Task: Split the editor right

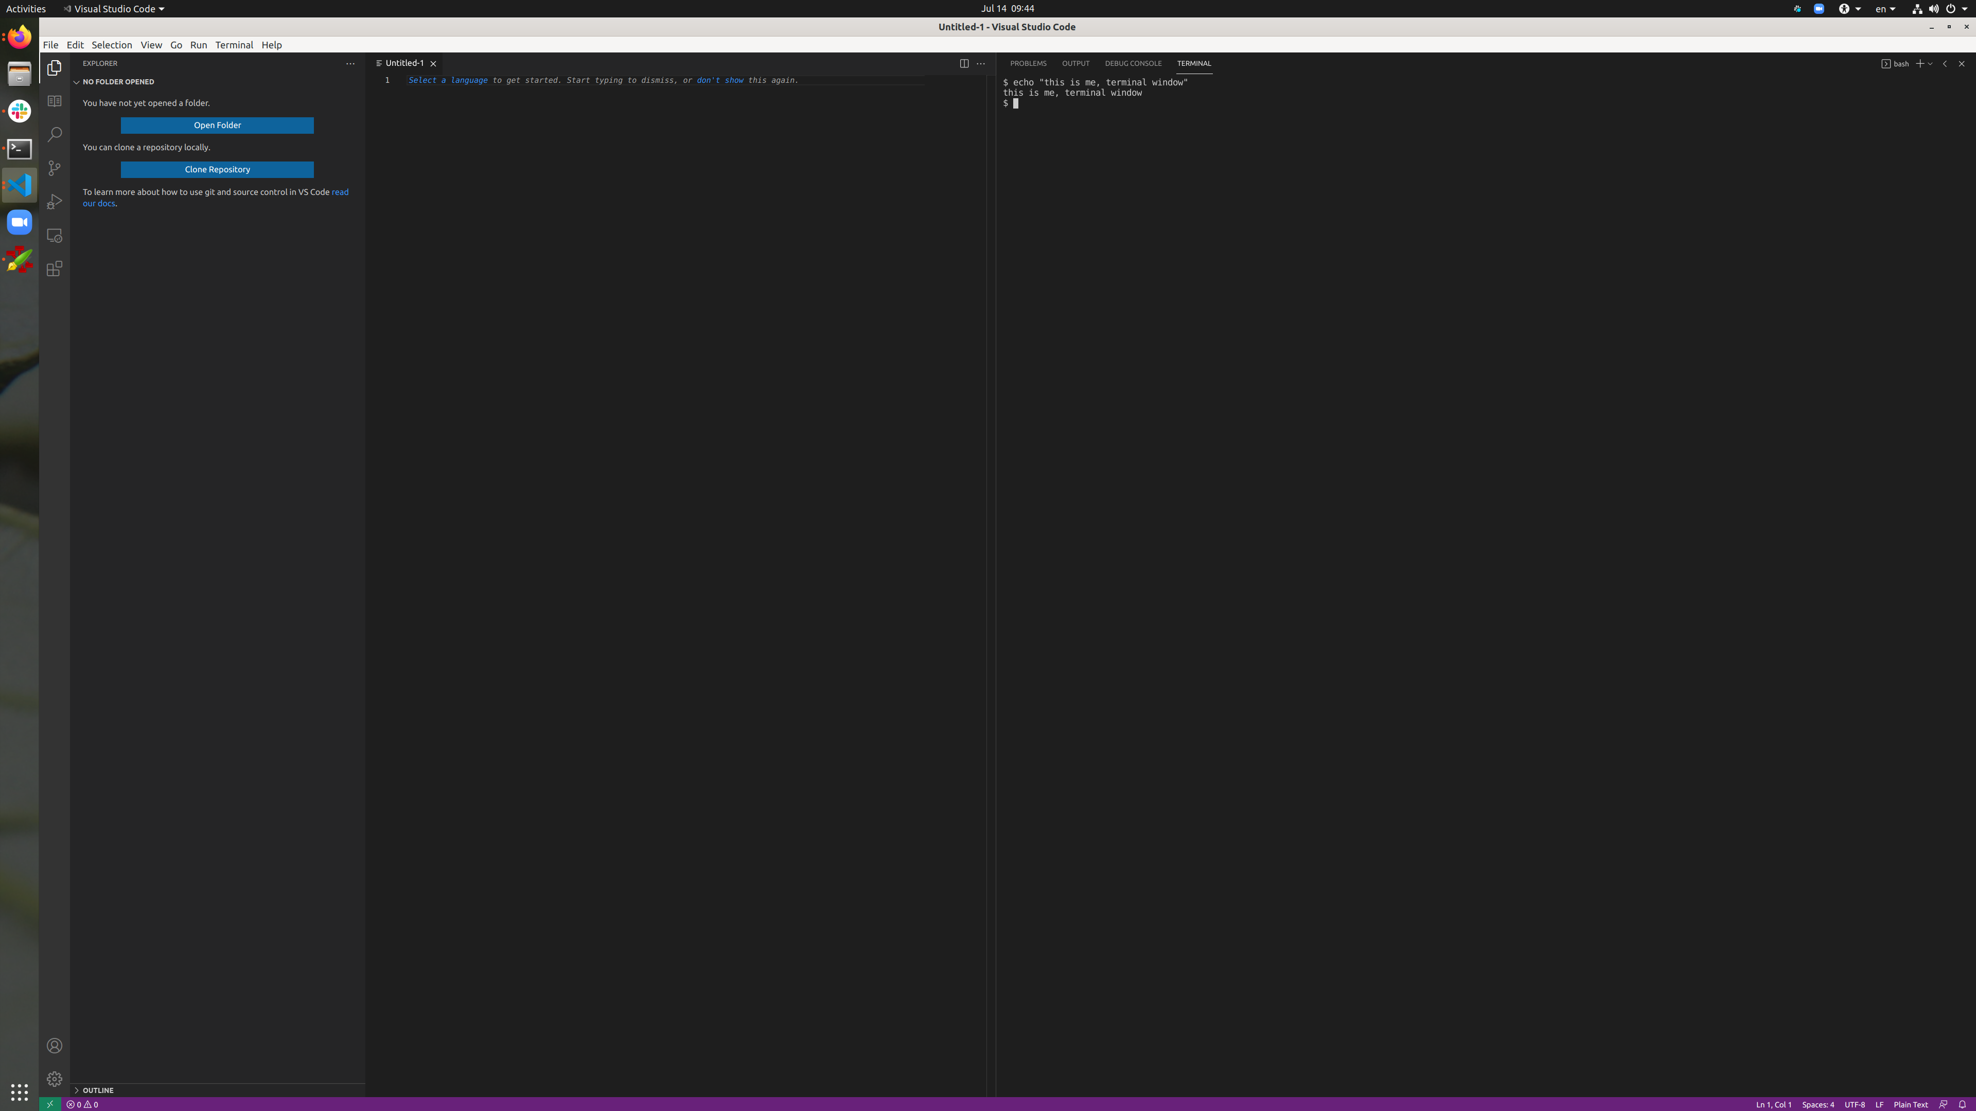Action: 964,64
